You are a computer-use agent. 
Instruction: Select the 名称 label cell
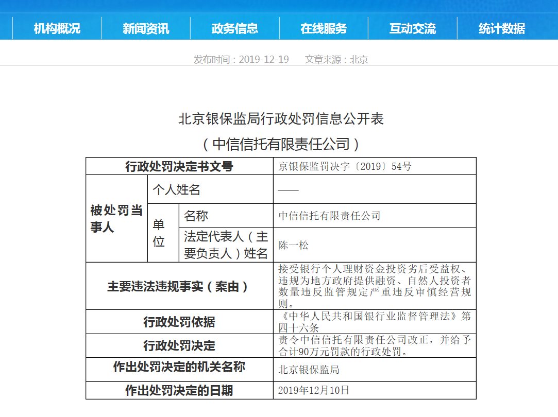pyautogui.click(x=226, y=216)
